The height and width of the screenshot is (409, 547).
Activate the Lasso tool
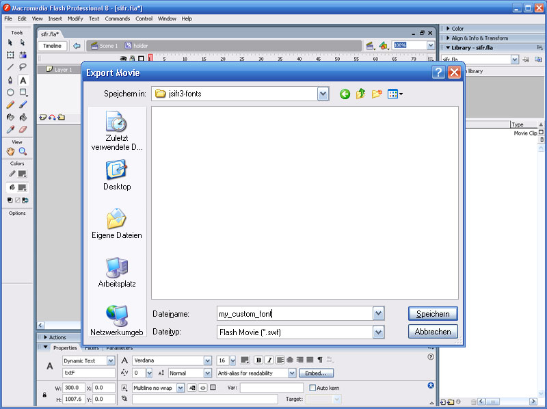pos(23,67)
